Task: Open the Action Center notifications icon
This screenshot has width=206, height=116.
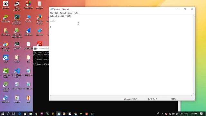Action: [201, 114]
